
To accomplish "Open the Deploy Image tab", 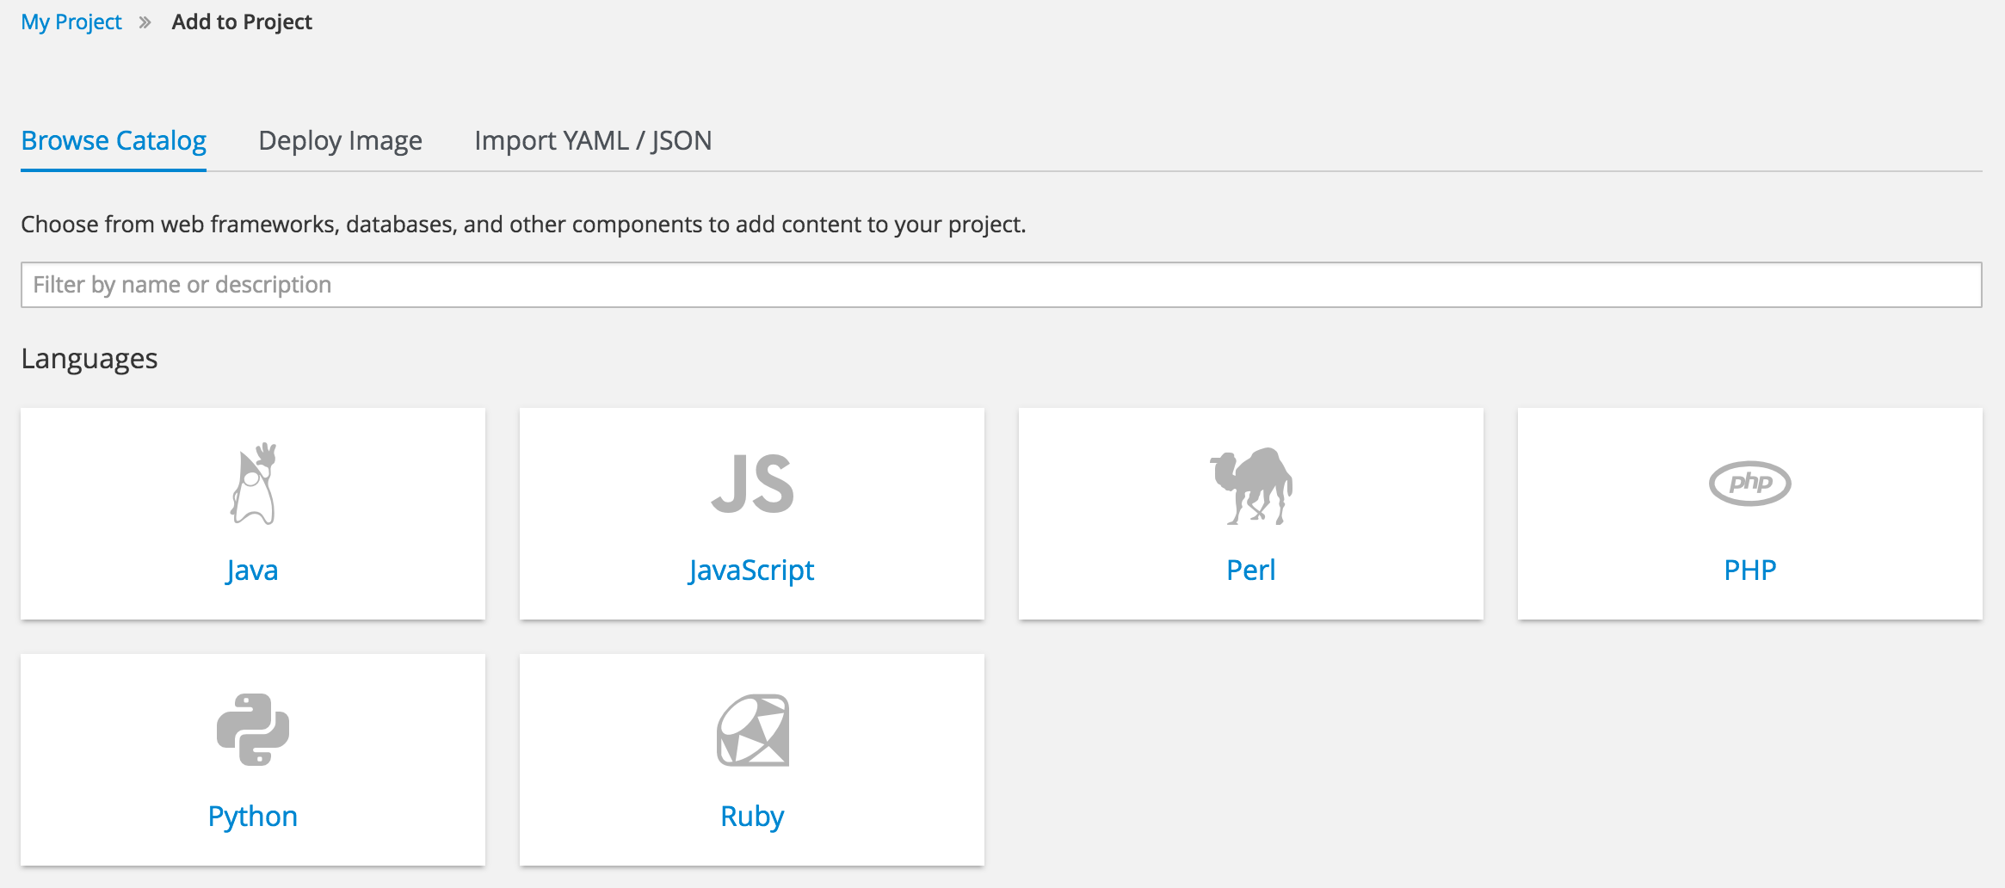I will click(340, 140).
